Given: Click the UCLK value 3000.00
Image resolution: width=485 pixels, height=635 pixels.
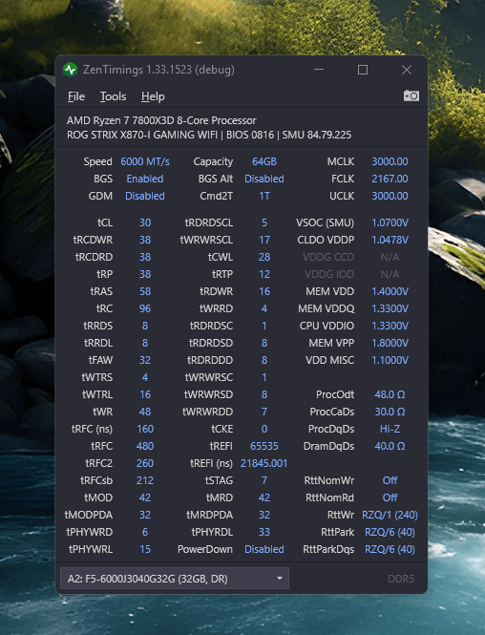Looking at the screenshot, I should [390, 196].
